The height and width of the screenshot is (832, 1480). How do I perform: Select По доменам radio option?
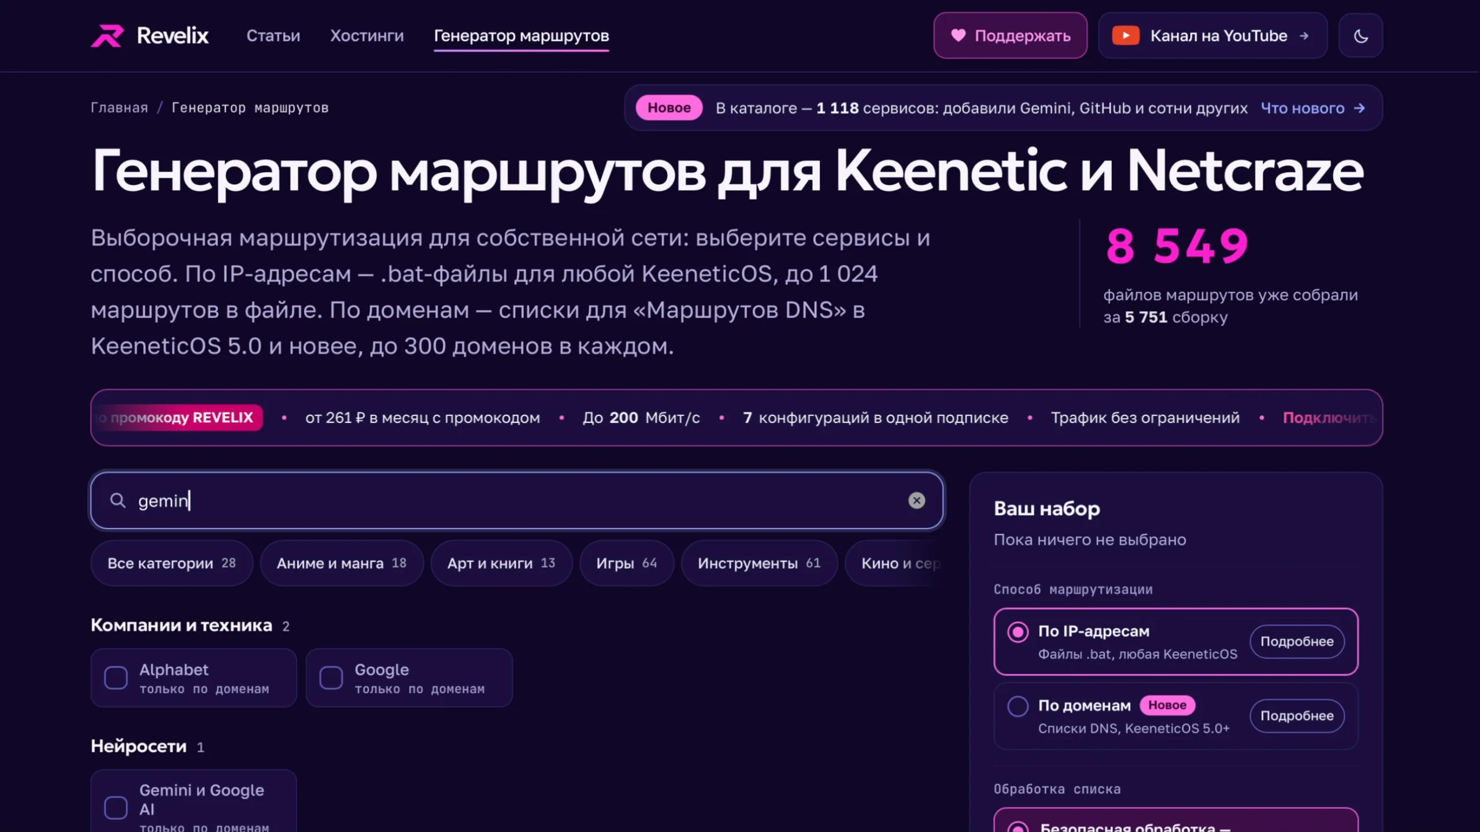[x=1018, y=706]
